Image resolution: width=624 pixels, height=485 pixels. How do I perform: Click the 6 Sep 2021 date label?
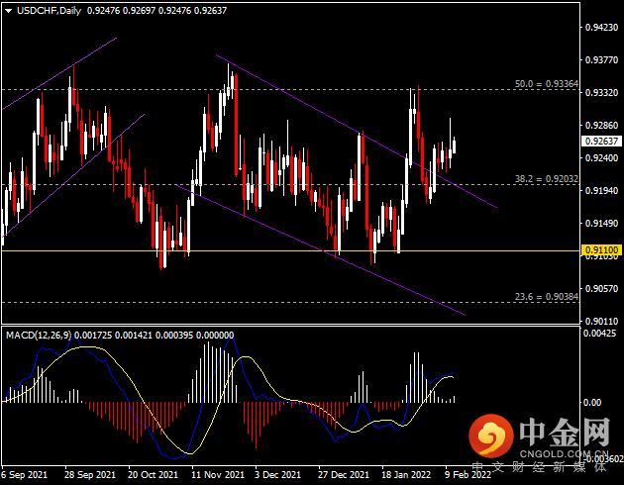coord(24,475)
